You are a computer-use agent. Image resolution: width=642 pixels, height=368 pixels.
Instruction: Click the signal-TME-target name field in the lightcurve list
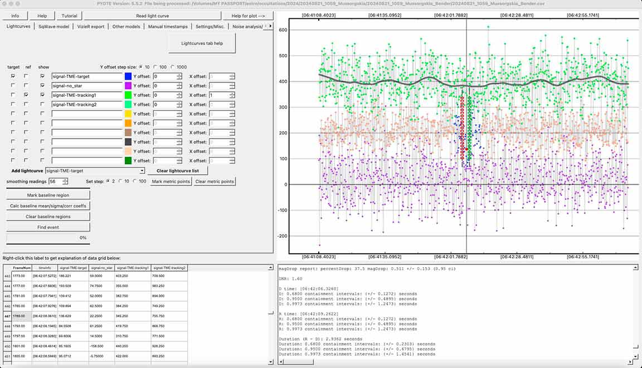click(87, 76)
